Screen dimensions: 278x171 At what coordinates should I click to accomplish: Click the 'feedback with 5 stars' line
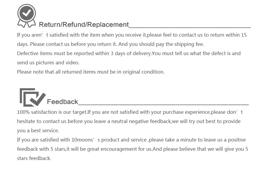coord(132,149)
